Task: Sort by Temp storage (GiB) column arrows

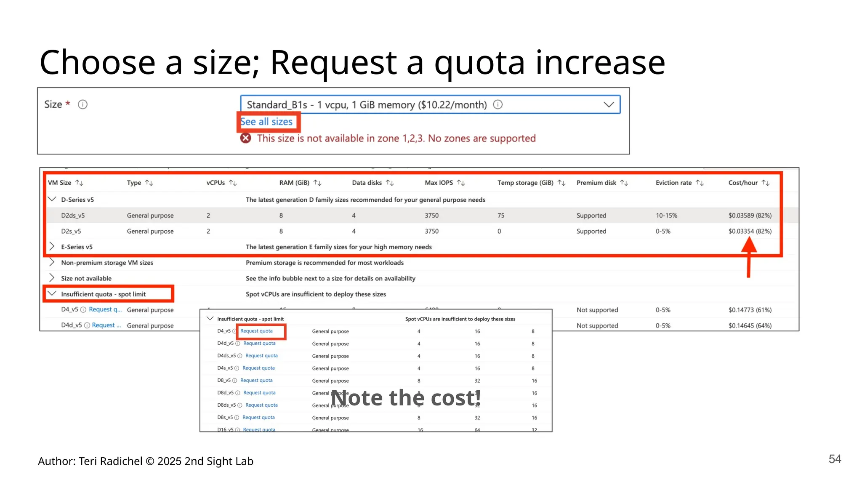Action: pos(561,183)
